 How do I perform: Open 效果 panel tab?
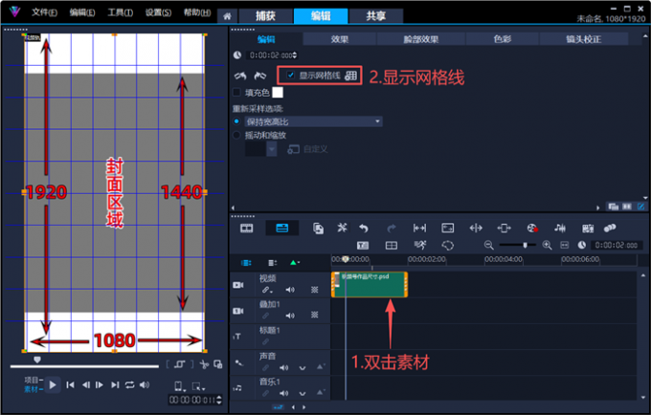coord(340,39)
